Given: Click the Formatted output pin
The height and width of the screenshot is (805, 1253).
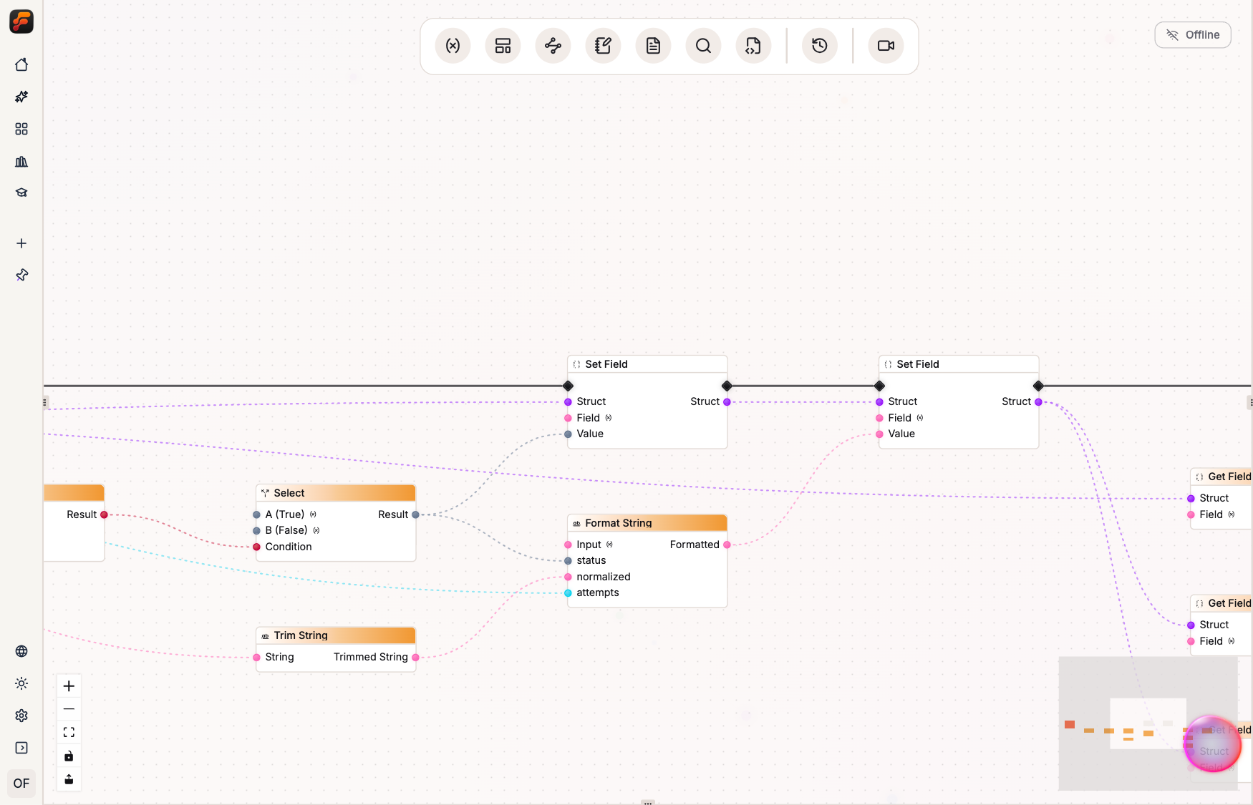Looking at the screenshot, I should pos(727,545).
